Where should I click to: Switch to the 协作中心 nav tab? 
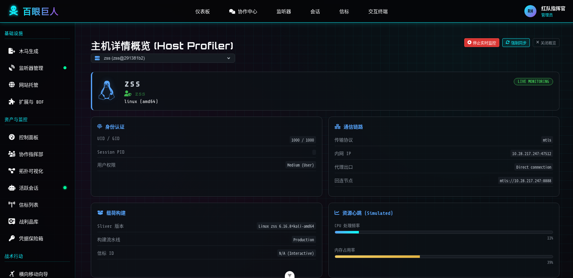coord(243,11)
